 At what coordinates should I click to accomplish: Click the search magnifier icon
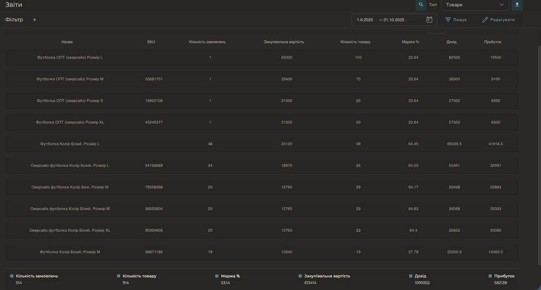click(x=420, y=5)
